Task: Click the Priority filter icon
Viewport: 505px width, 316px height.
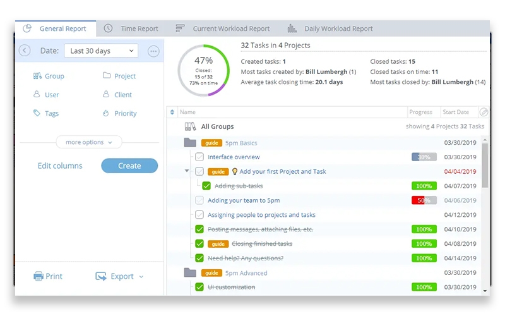Action: (106, 114)
